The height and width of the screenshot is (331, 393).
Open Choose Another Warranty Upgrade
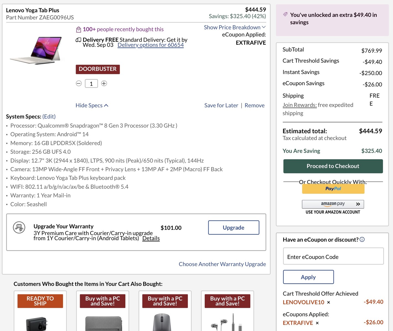[222, 264]
